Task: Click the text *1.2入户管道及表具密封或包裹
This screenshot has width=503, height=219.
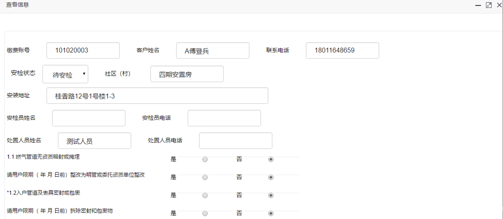Action: 44,193
